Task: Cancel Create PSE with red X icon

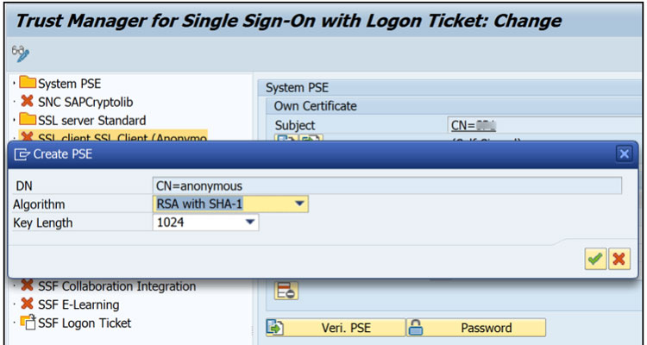Action: pos(618,258)
